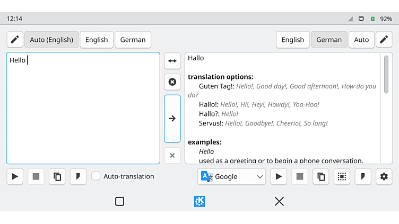Edit target languages with right pencil icon
The image size is (399, 224).
click(x=384, y=40)
